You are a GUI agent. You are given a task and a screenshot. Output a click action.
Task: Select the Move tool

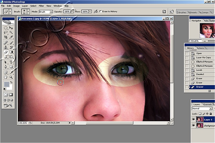[x=11, y=28]
